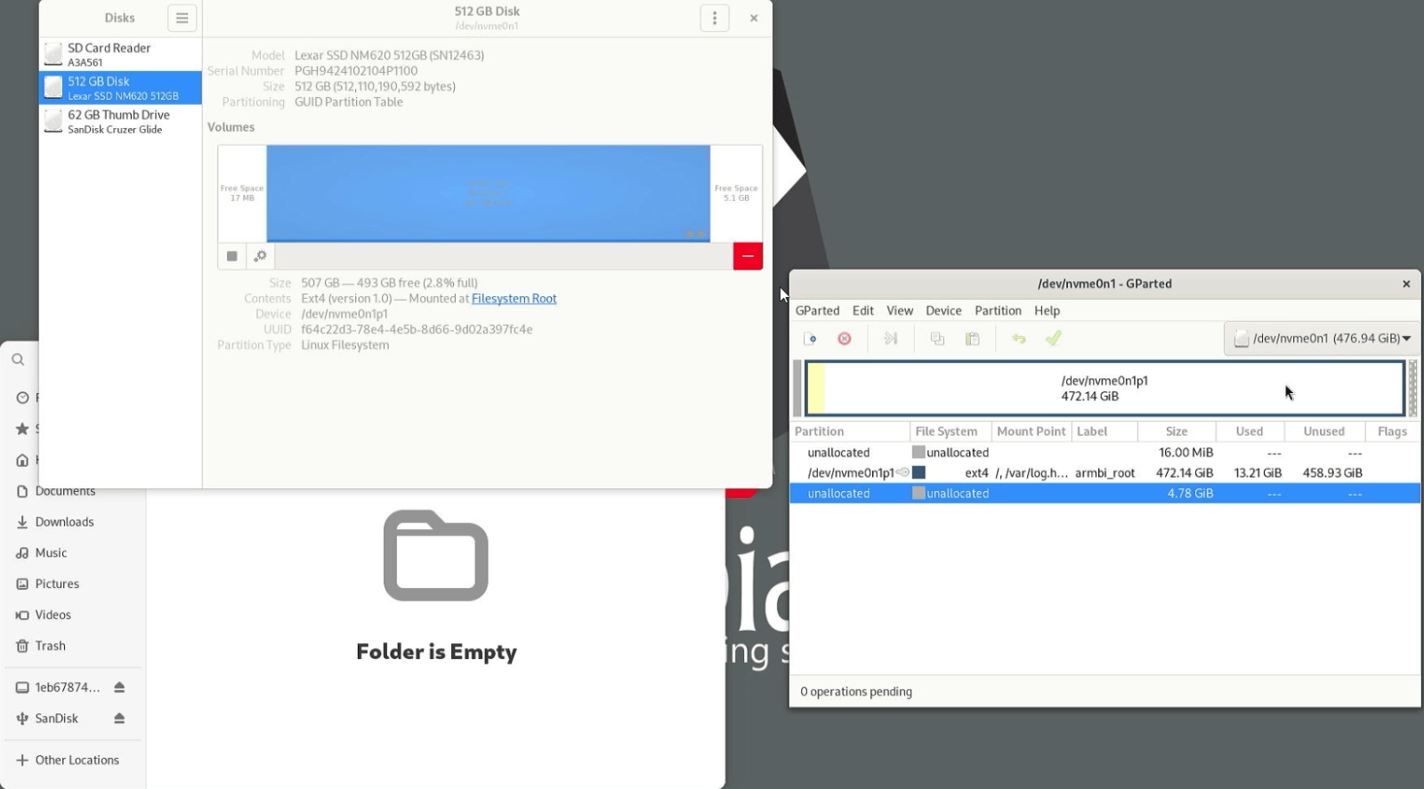The width and height of the screenshot is (1424, 789).
Task: Click the copy partition toolbar icon
Action: pyautogui.click(x=937, y=339)
